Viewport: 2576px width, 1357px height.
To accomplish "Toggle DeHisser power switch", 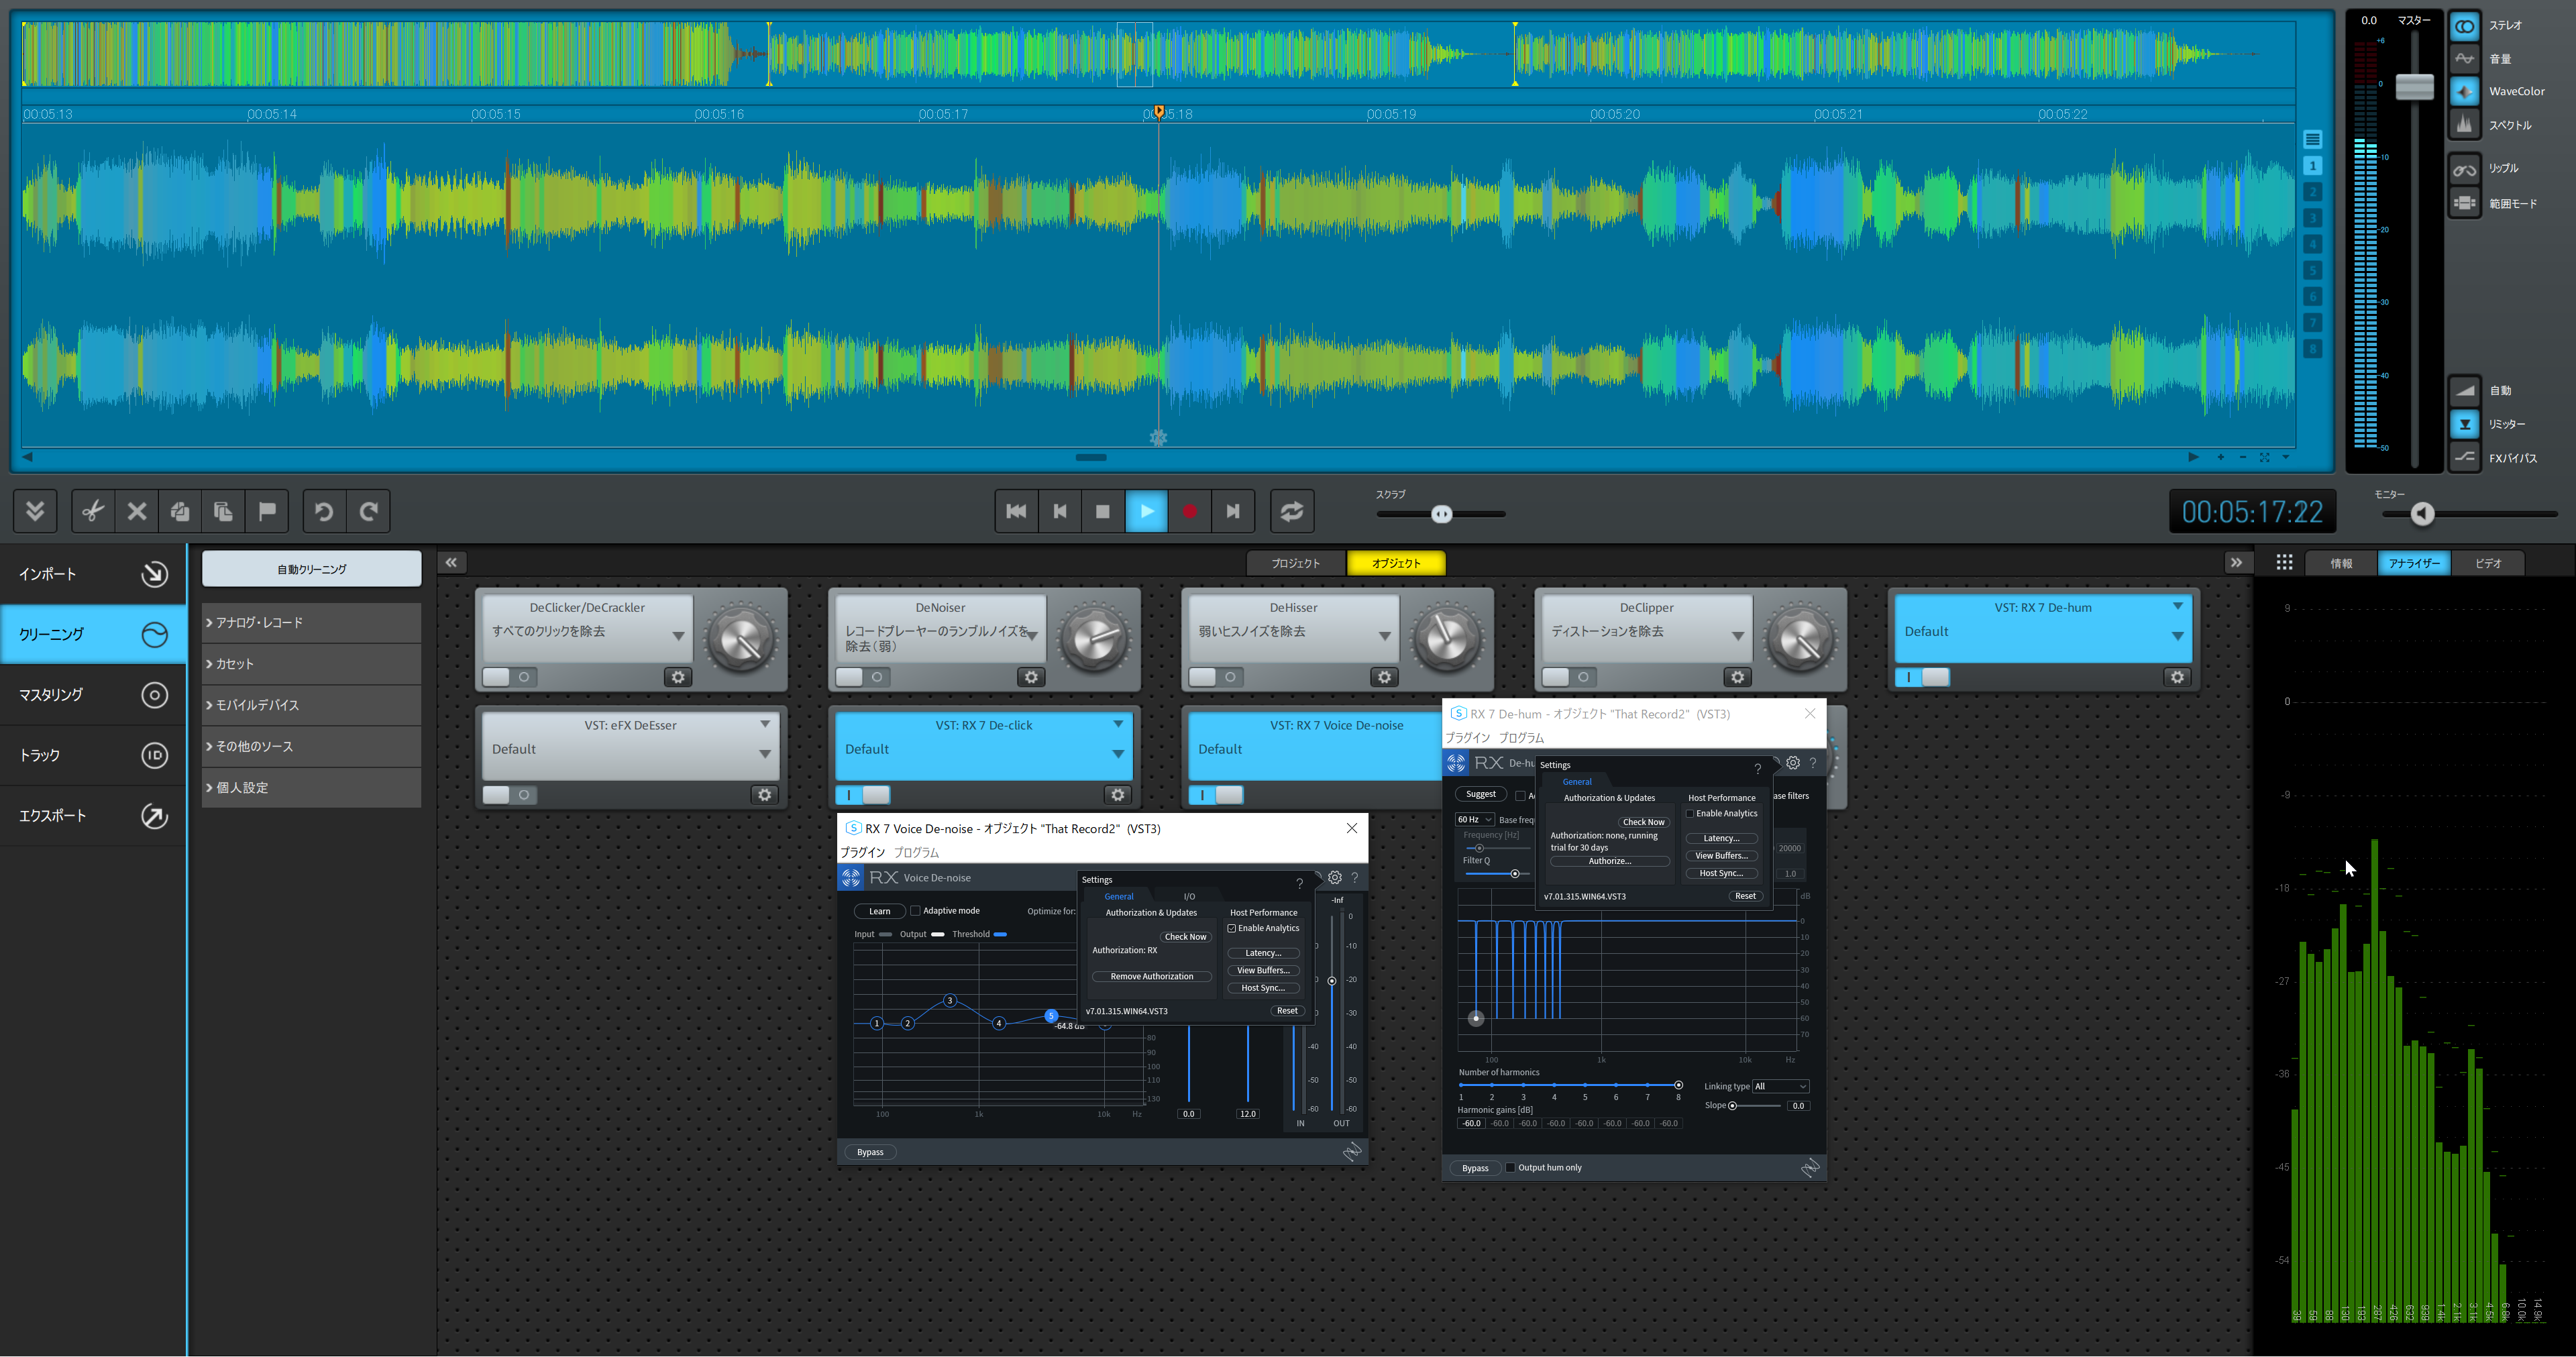I will click(x=1216, y=677).
